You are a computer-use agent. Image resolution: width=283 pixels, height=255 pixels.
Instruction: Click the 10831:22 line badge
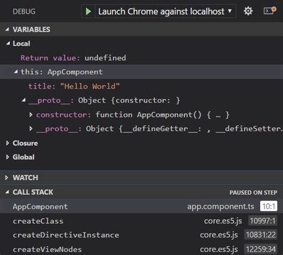coord(260,235)
